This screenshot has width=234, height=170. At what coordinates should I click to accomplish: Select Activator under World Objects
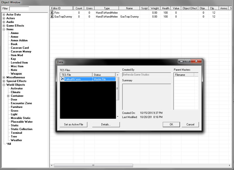(x=17, y=89)
